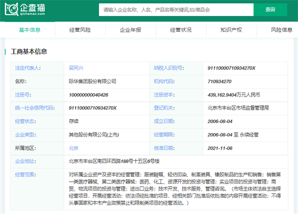Image resolution: width=298 pixels, height=214 pixels.
Task: Select the 知识产权 tab
Action: [x=231, y=30]
